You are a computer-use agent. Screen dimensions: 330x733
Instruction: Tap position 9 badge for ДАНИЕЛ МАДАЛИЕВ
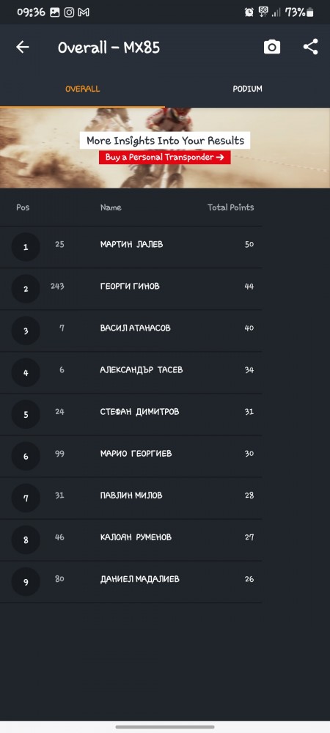(26, 582)
